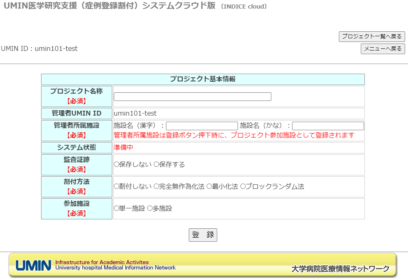Click the page title UMIN医学研究支援 heading
The image size is (408, 280).
click(109, 7)
